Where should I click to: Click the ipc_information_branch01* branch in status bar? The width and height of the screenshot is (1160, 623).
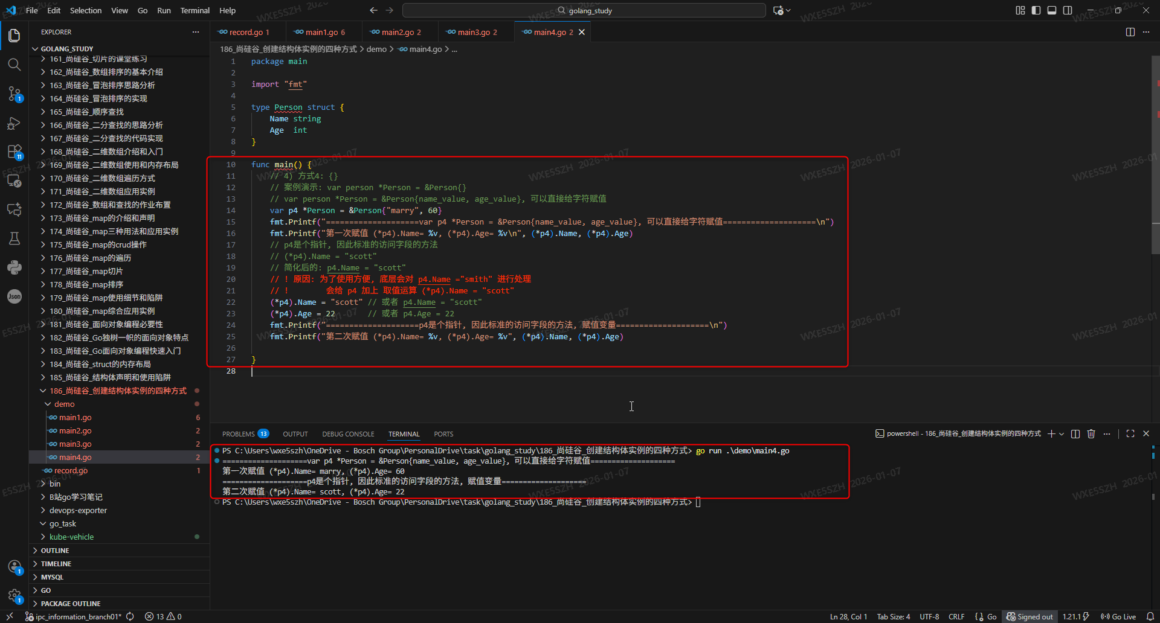pos(72,616)
